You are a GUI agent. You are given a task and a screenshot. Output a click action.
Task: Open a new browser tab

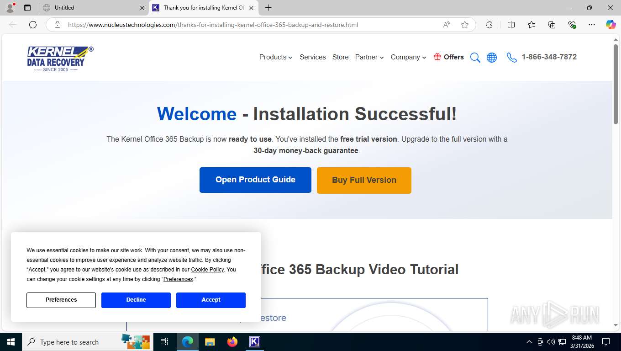pyautogui.click(x=268, y=8)
